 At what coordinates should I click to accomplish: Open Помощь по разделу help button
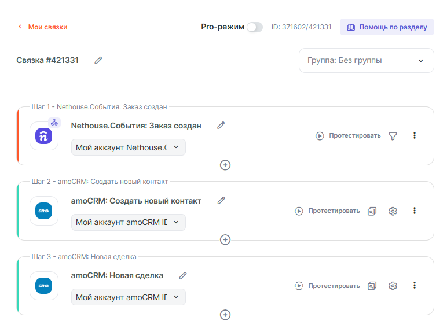[x=387, y=27]
